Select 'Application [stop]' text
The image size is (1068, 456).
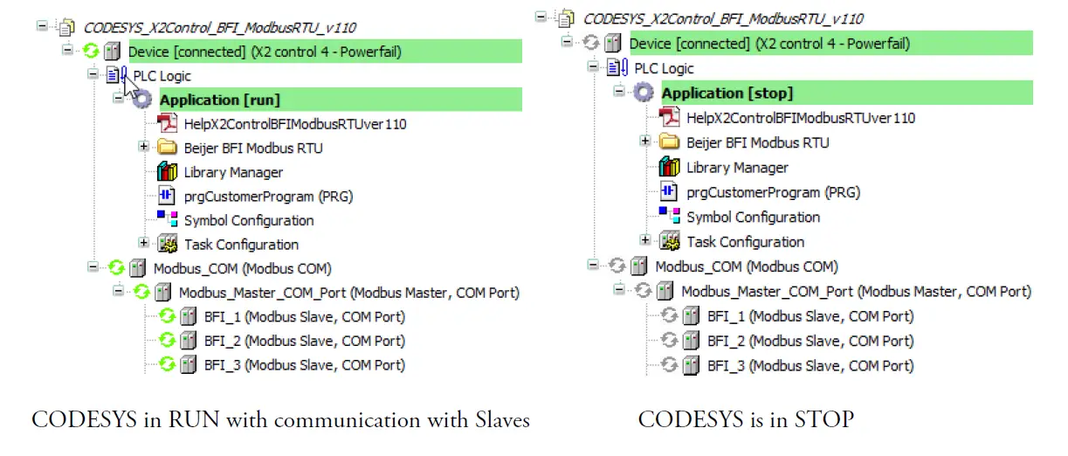(x=727, y=93)
